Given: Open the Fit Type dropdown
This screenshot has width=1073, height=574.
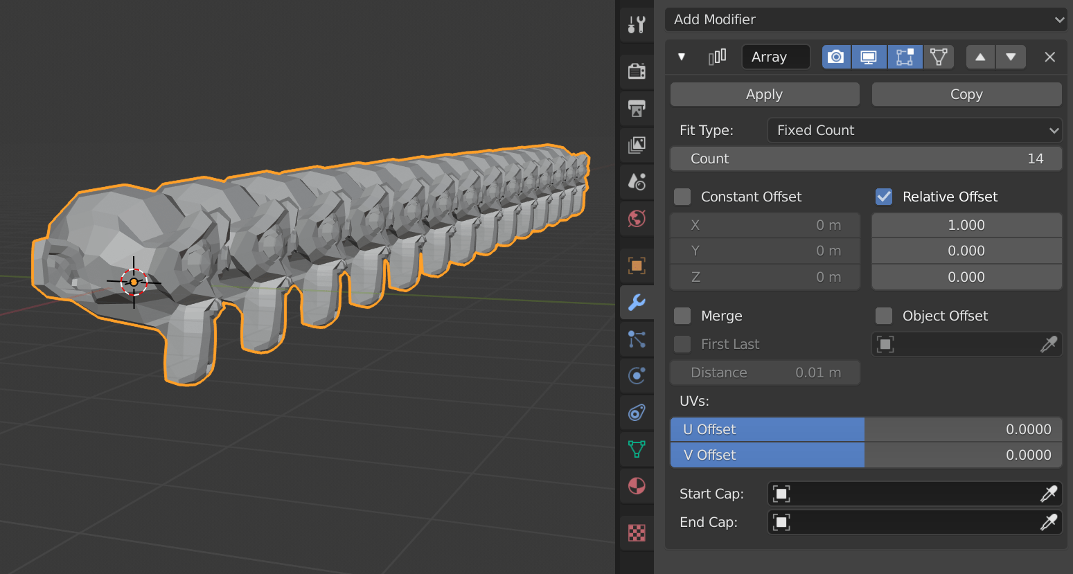Looking at the screenshot, I should pos(914,130).
